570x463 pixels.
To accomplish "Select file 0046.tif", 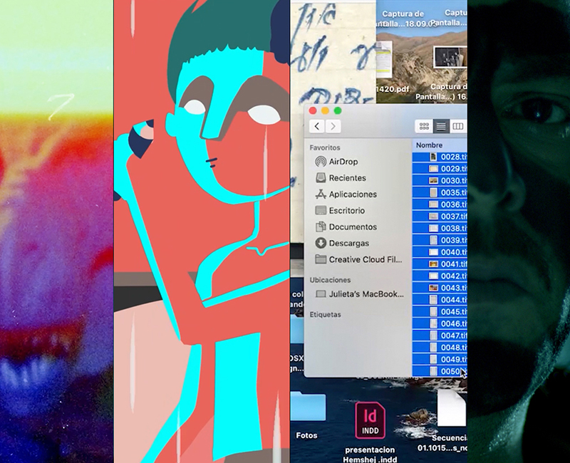I will [440, 323].
